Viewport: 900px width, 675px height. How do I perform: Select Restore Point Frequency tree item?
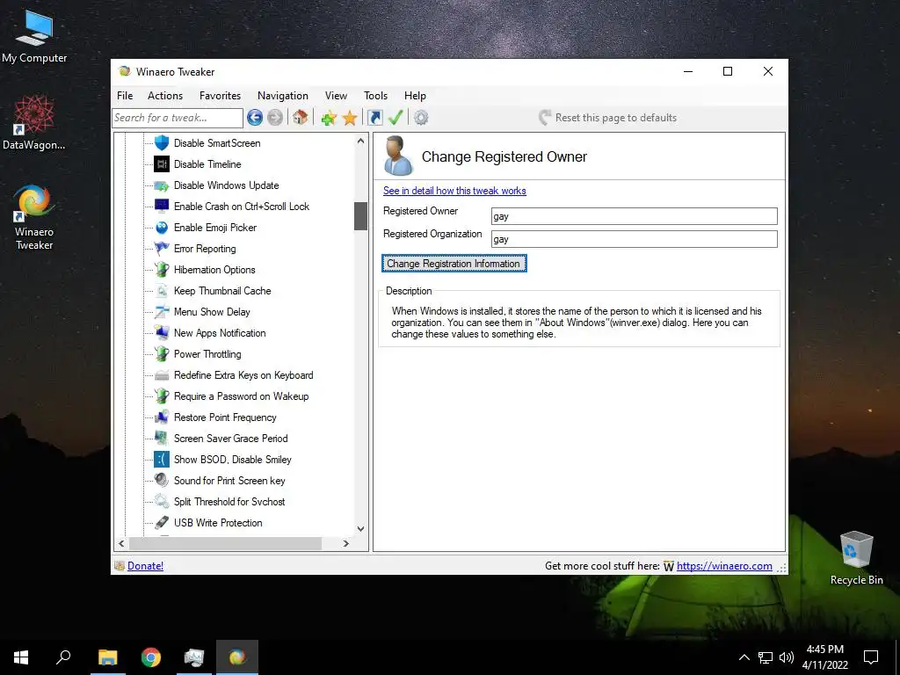[225, 417]
